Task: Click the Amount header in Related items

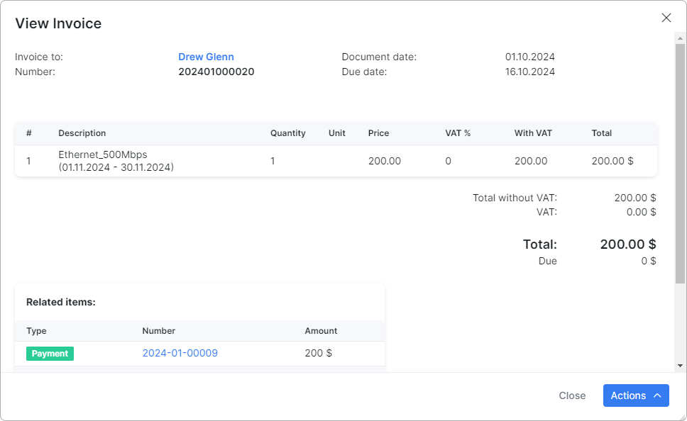Action: pyautogui.click(x=321, y=331)
